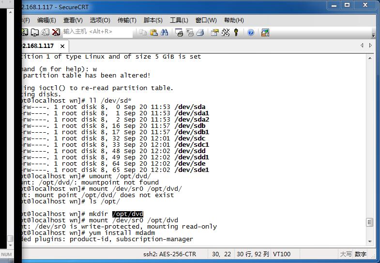Click /dev/sde in the device listing
Screen dimensions: 380x263
click(x=190, y=164)
